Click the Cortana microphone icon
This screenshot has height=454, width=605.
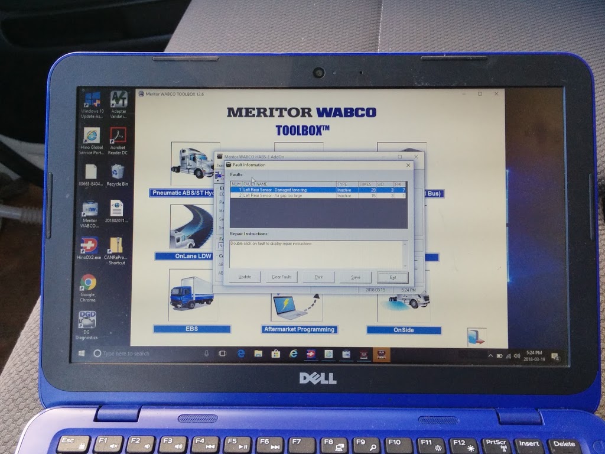(x=206, y=354)
